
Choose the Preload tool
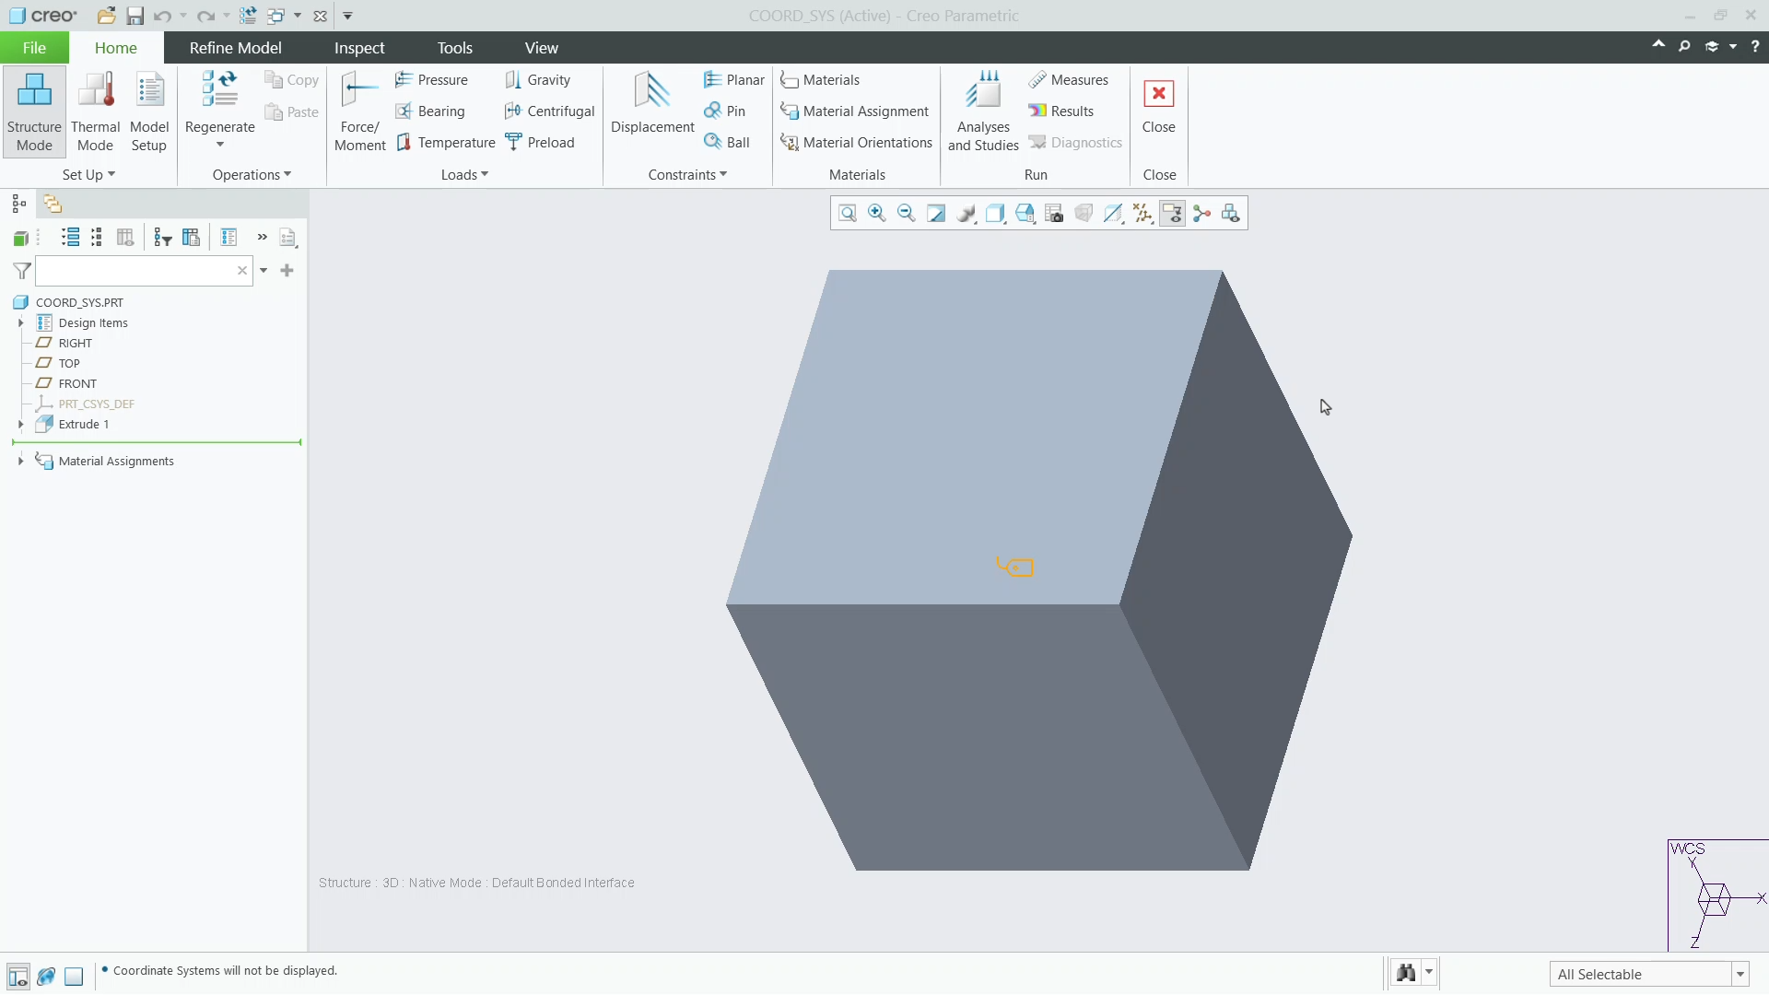540,143
